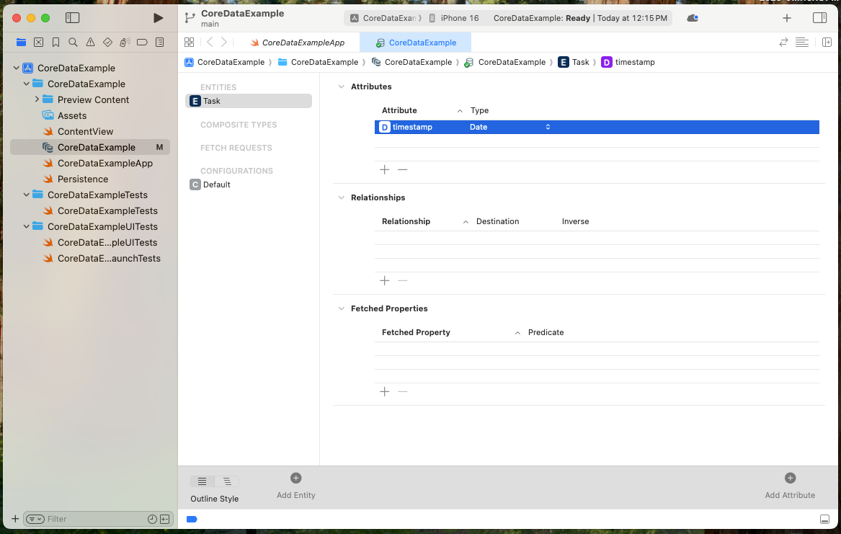The width and height of the screenshot is (841, 534).
Task: Select the timestamp attribute row
Action: (597, 127)
